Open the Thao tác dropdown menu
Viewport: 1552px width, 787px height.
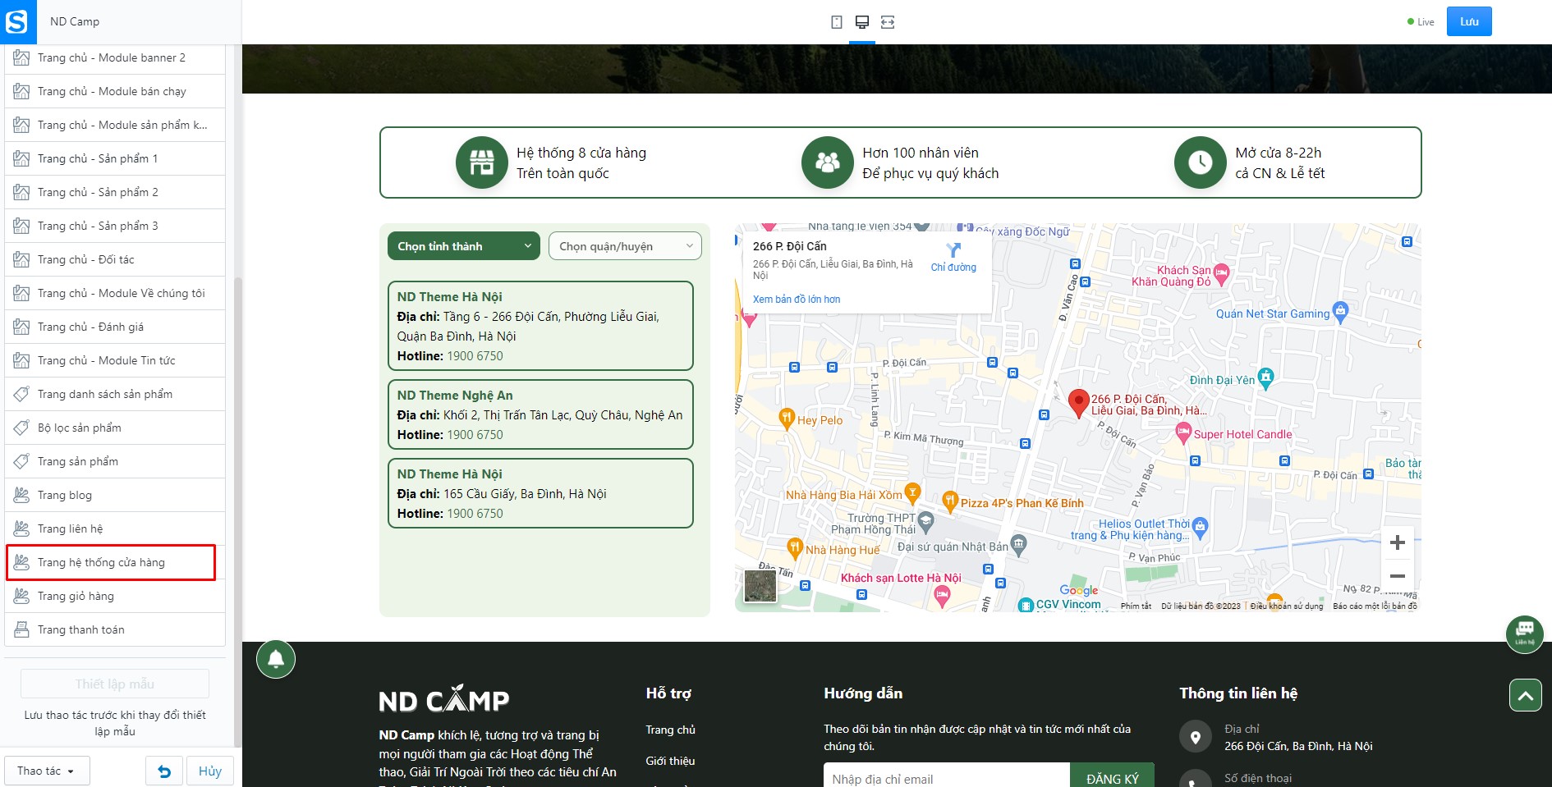coord(46,771)
